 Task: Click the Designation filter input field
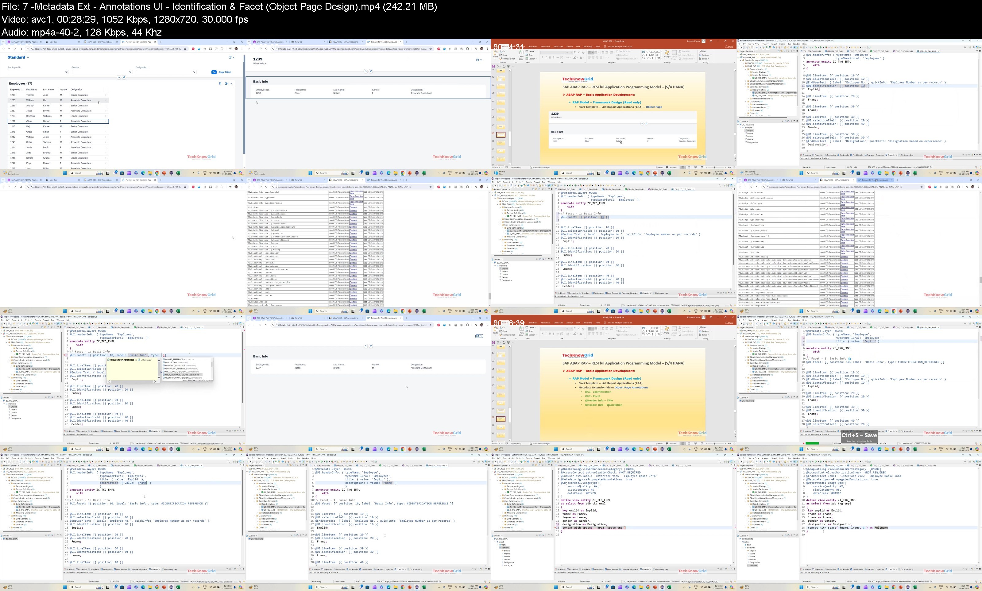[x=165, y=72]
